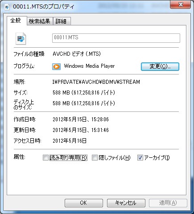Switch to the 検索結果 tab
Image resolution: width=194 pixels, height=214 pixels.
coord(40,21)
